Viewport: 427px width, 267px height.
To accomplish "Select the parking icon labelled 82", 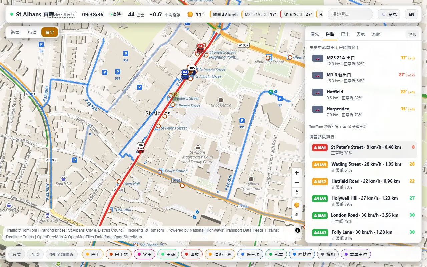I will 41,44.
